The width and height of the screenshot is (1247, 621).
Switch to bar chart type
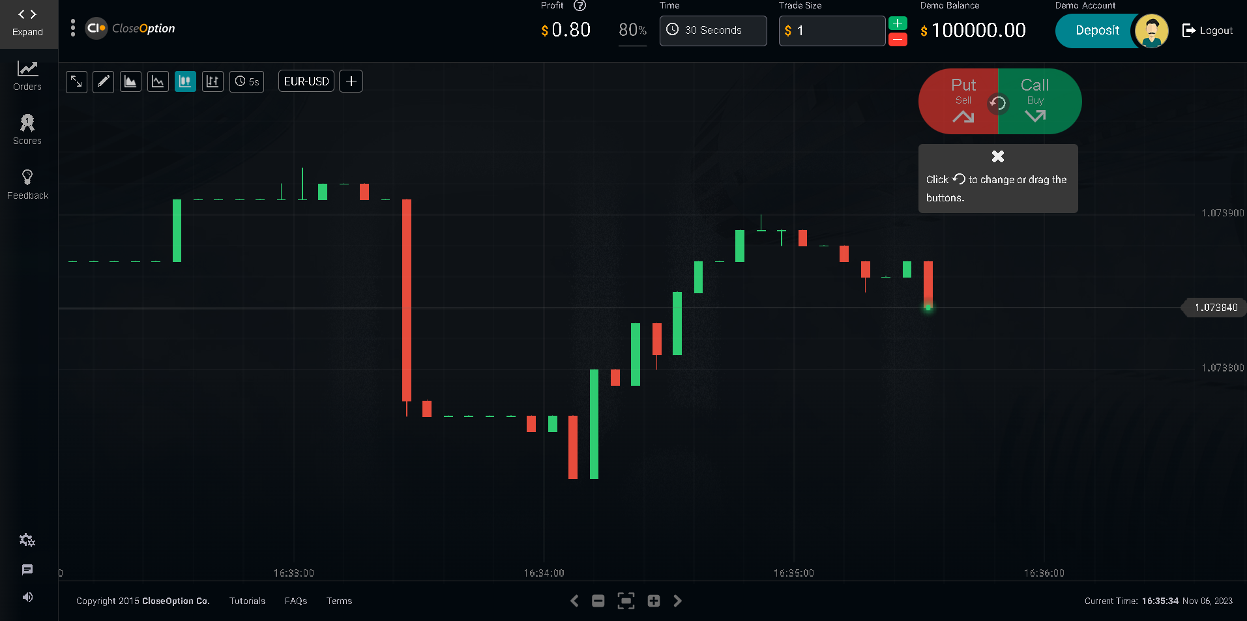pyautogui.click(x=213, y=81)
